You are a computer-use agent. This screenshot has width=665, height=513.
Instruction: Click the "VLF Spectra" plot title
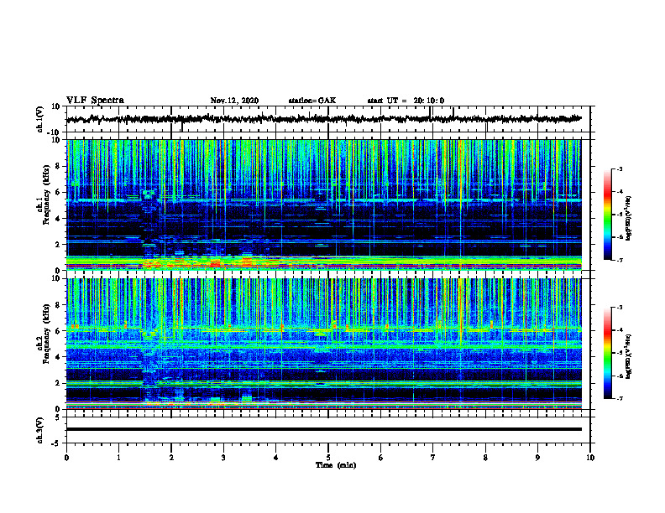pos(95,101)
